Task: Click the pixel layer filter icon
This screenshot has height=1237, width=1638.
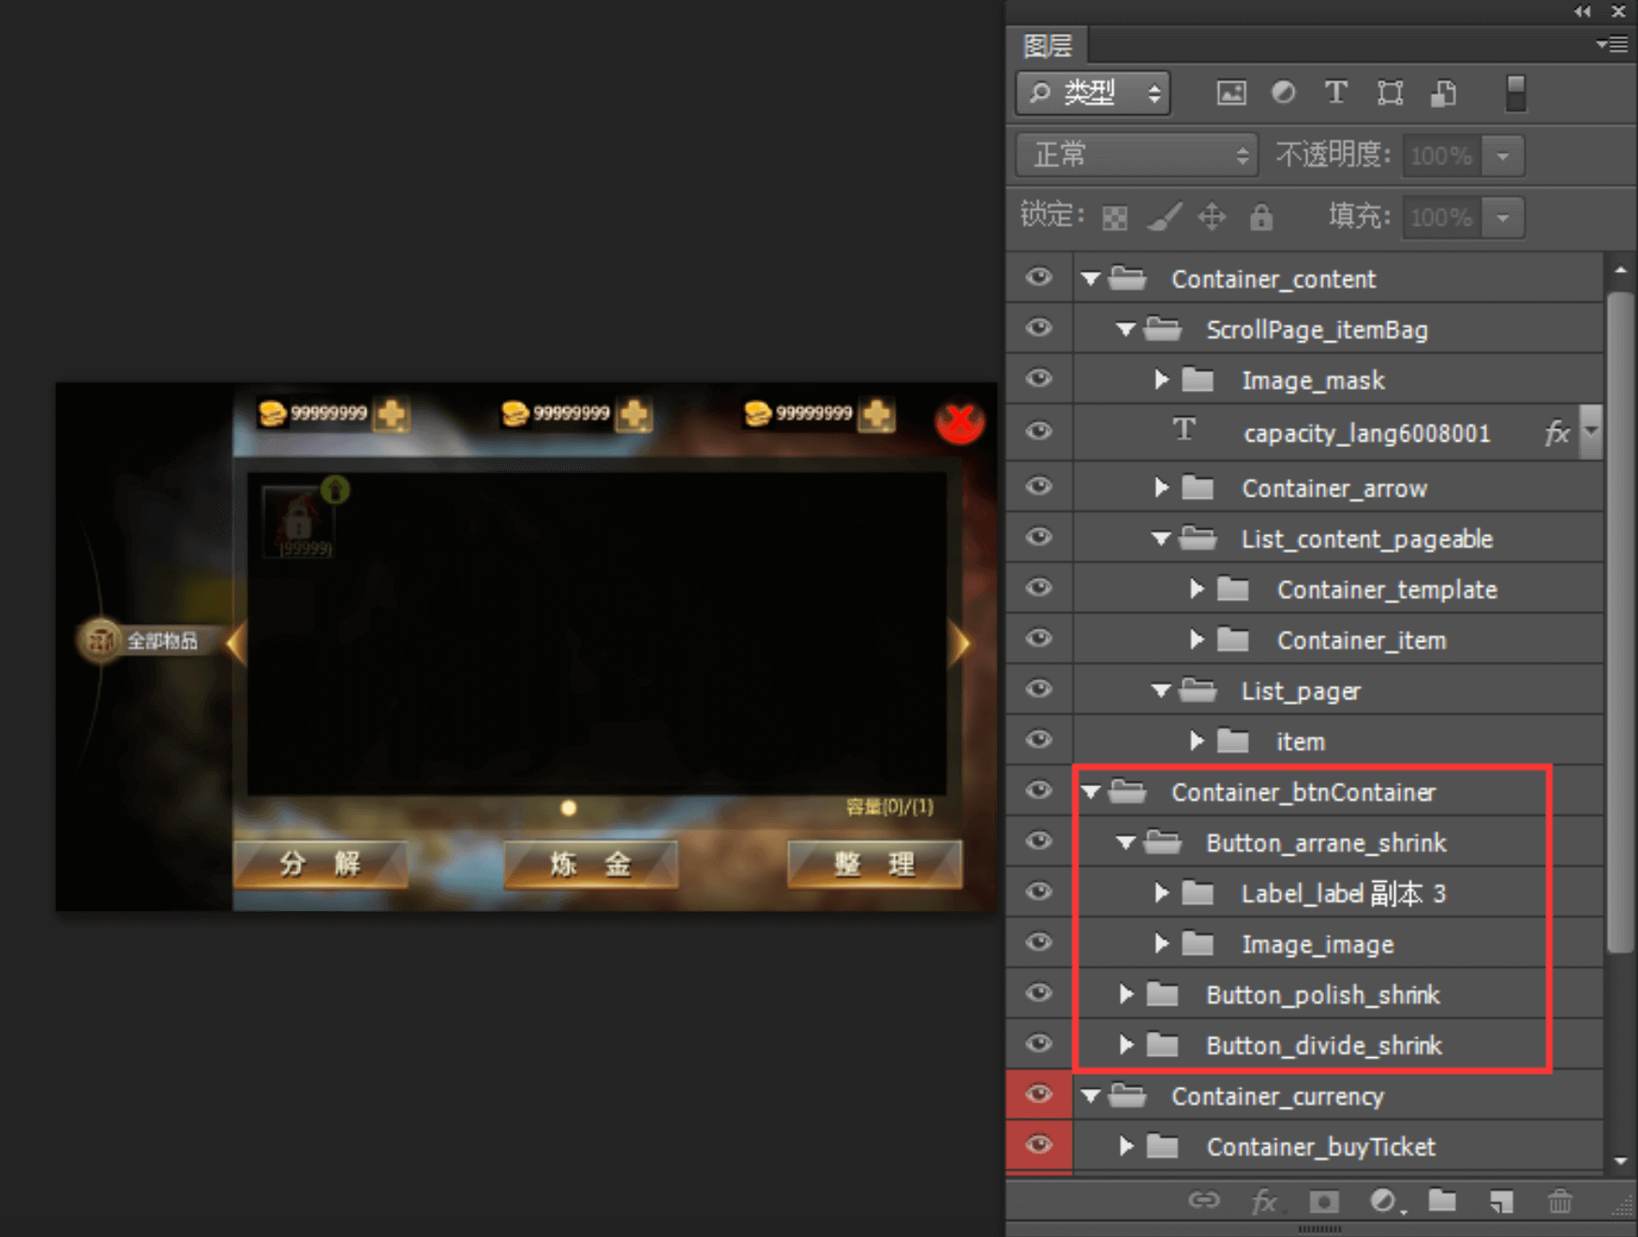Action: [x=1230, y=93]
